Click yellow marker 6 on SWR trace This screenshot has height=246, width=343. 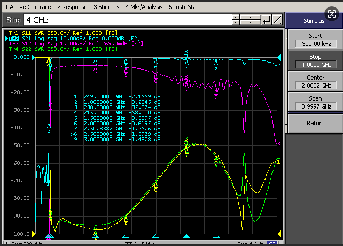coord(155,187)
